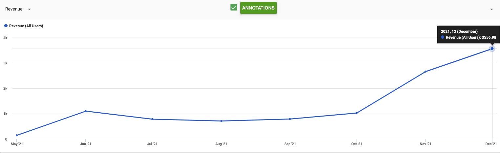The height and width of the screenshot is (153, 500).
Task: Click the highlighted Dec '21 data point
Action: click(492, 49)
